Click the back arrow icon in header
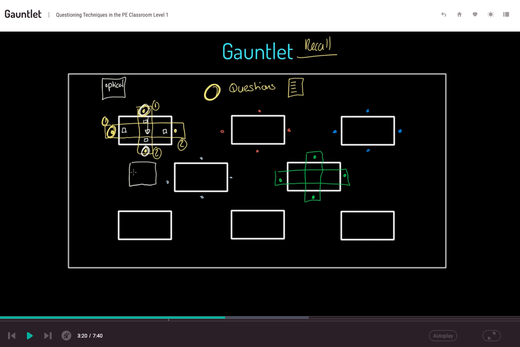This screenshot has height=347, width=520. tap(444, 15)
